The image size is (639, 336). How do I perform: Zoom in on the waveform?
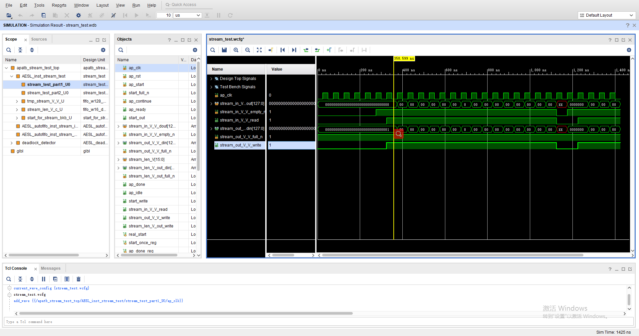(236, 50)
